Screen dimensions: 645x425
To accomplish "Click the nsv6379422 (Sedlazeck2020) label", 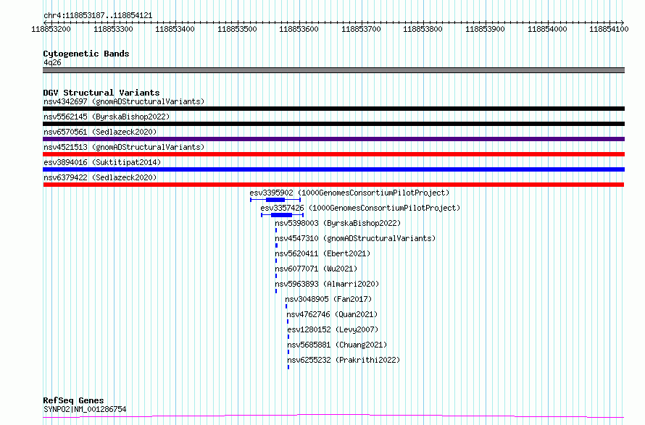I will click(x=100, y=177).
